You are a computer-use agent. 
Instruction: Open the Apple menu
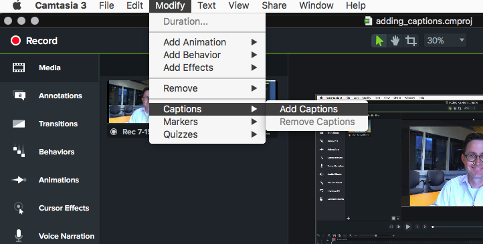[17, 5]
